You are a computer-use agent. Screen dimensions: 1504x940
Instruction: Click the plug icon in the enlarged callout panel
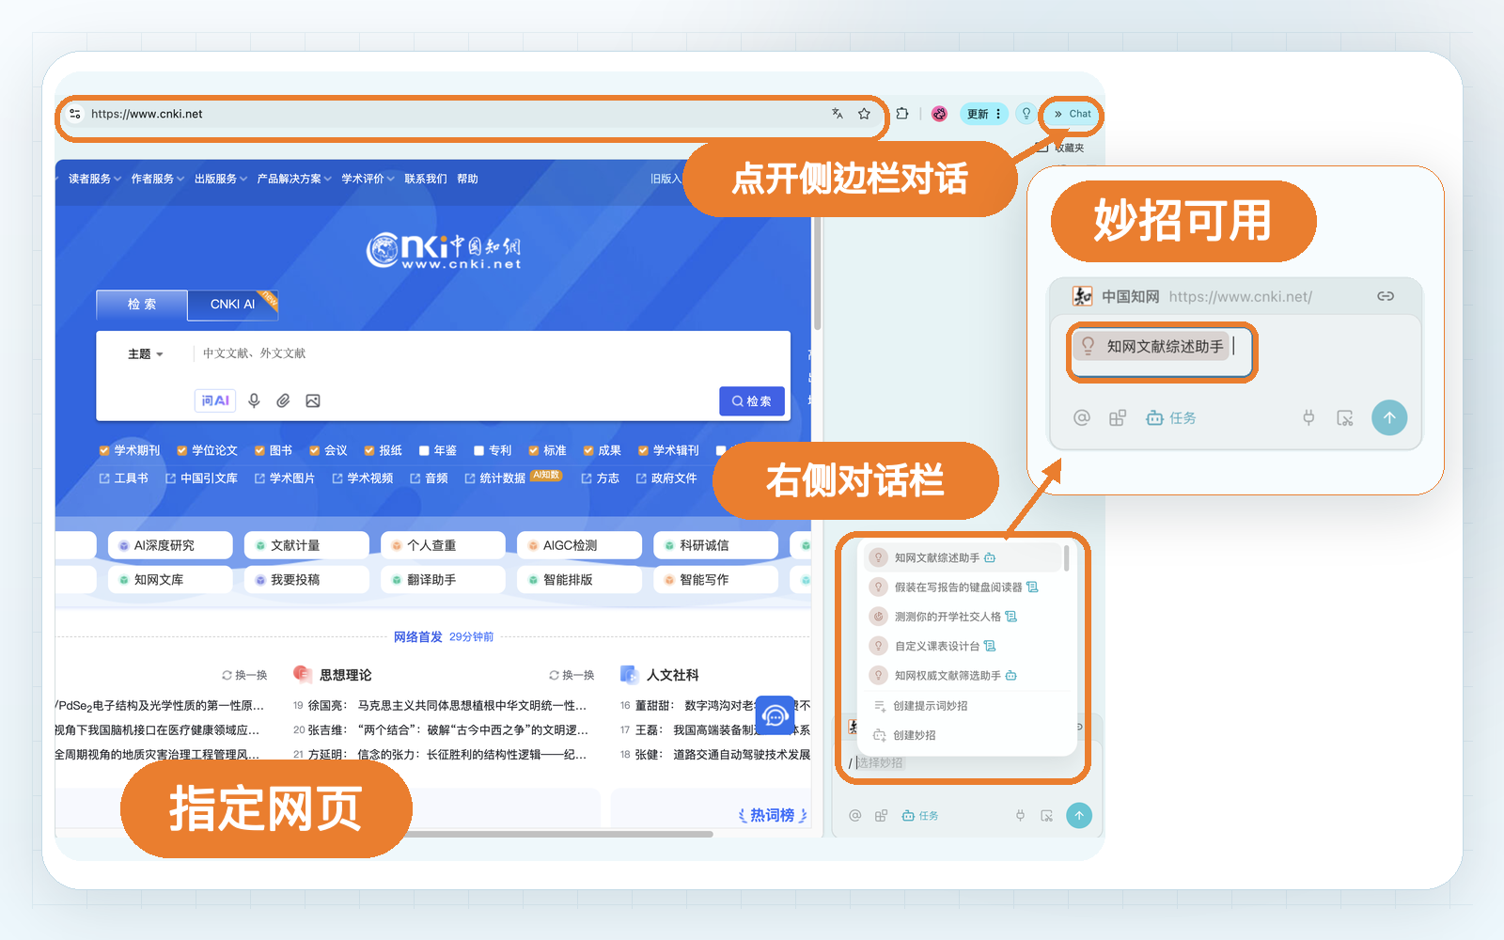coord(1308,417)
